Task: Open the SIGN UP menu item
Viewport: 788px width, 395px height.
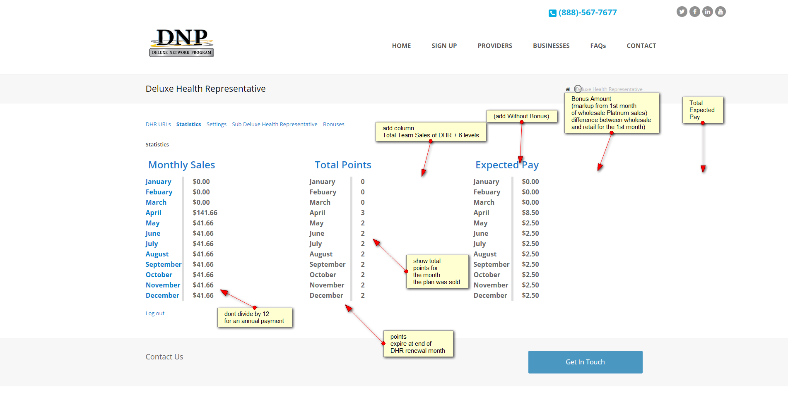Action: pos(444,46)
